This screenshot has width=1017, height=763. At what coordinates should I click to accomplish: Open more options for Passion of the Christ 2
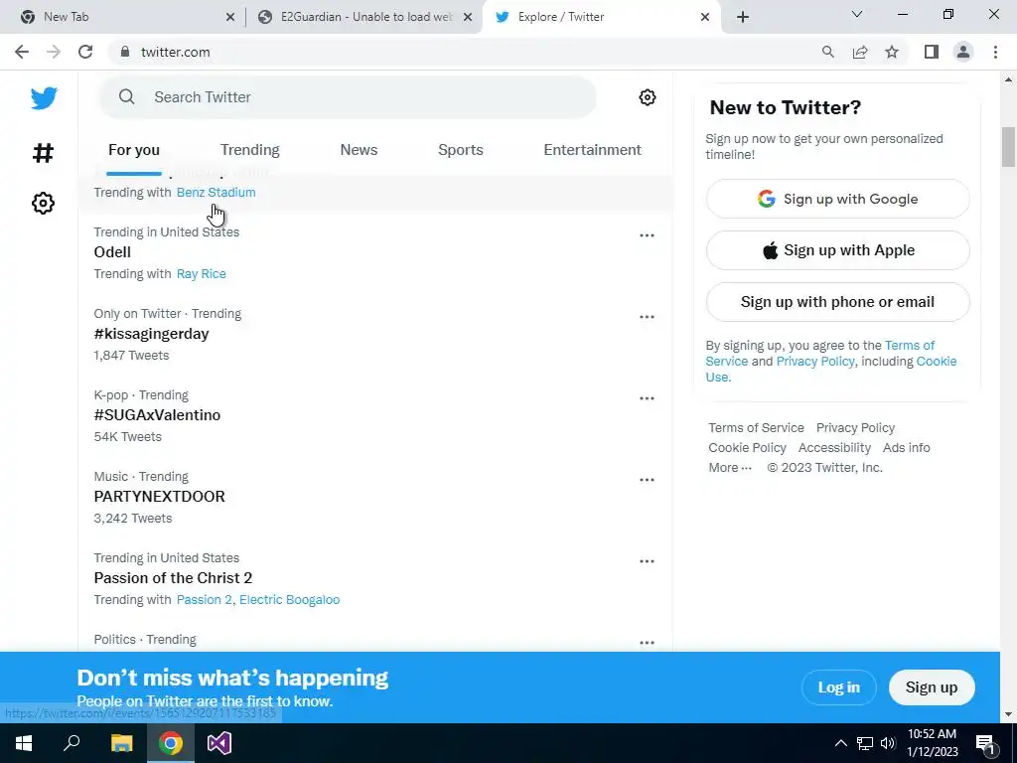coord(647,561)
